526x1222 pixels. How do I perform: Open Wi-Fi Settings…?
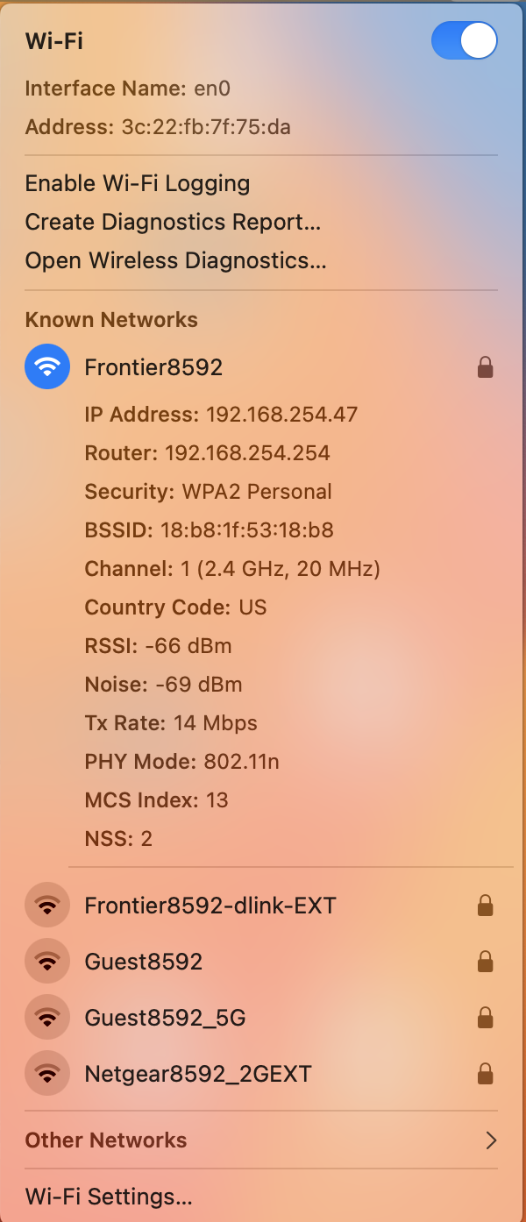click(109, 1197)
